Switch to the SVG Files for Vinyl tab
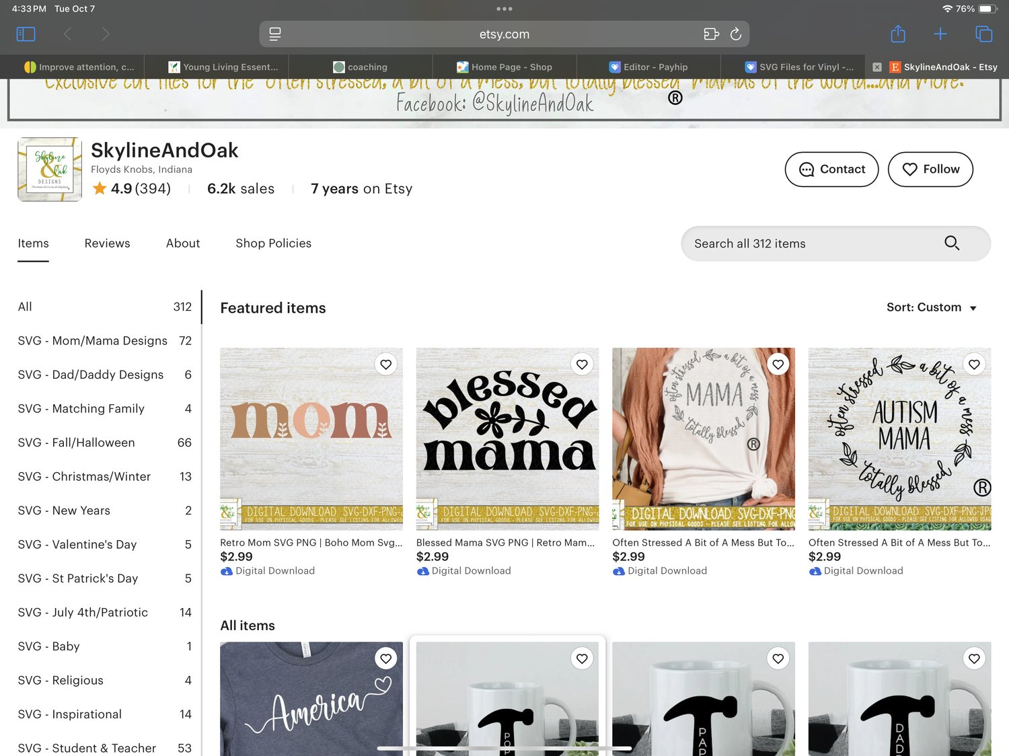 pos(799,67)
